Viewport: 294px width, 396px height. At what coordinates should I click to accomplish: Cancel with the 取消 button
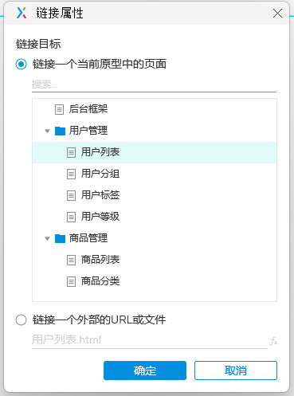click(x=236, y=371)
